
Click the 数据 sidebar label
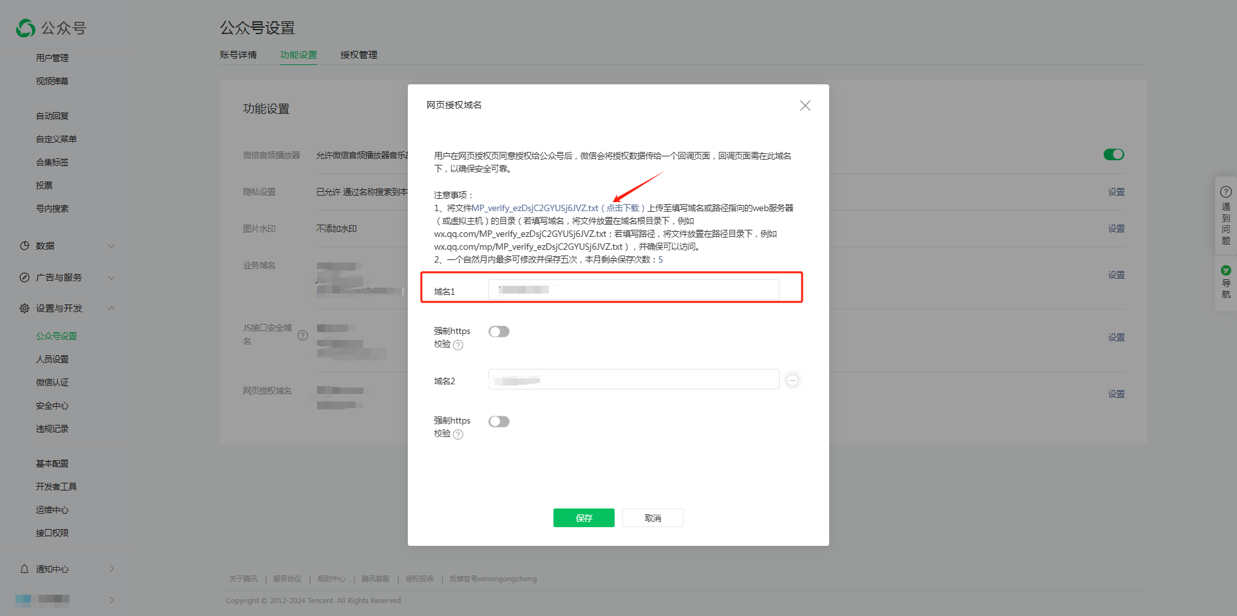[x=45, y=246]
